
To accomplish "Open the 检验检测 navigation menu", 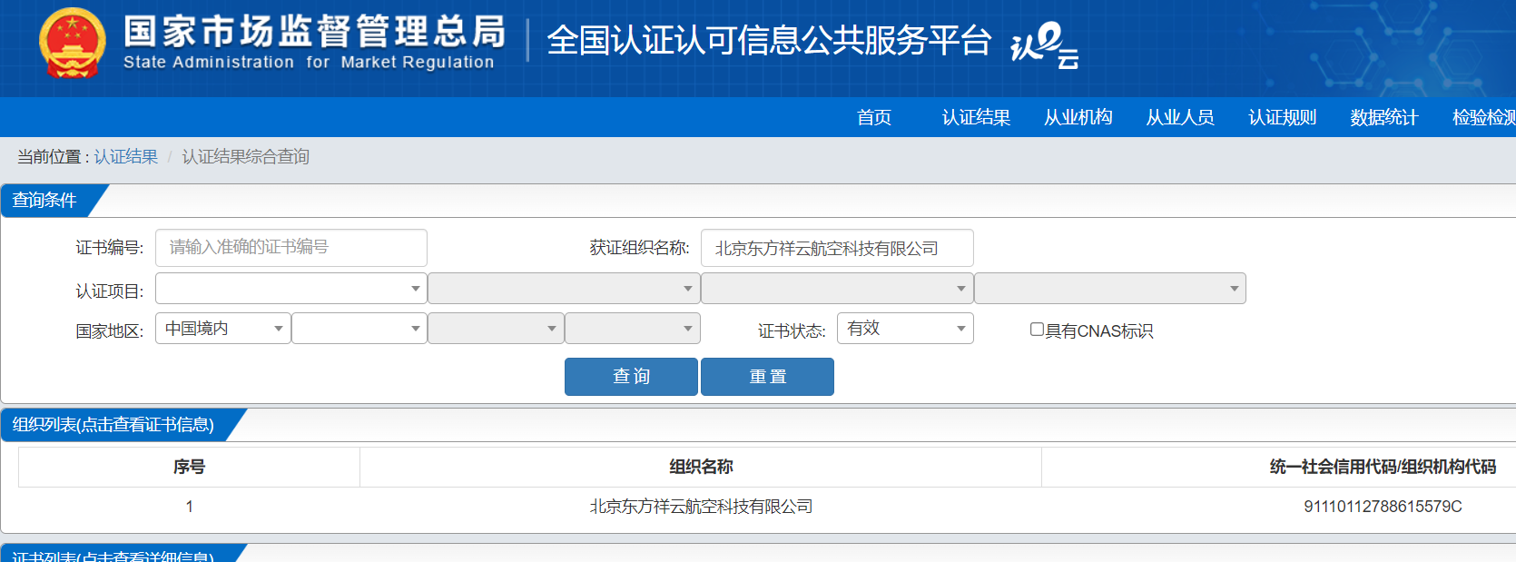I will pyautogui.click(x=1484, y=117).
